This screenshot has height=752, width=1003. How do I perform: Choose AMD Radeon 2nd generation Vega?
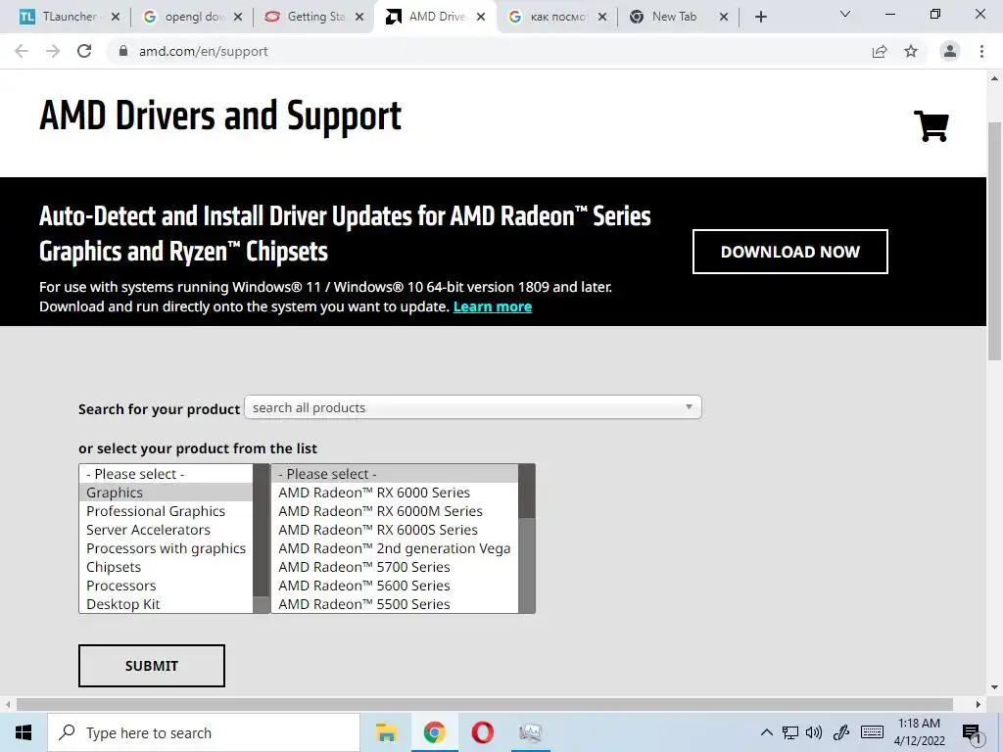pos(395,548)
